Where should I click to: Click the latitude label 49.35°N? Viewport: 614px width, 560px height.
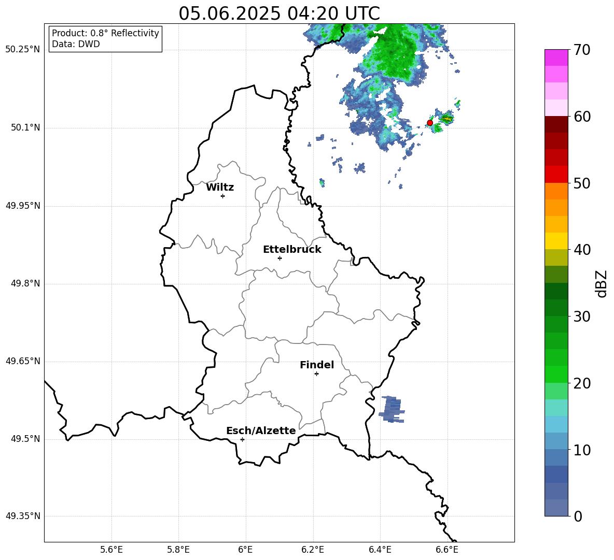23,516
